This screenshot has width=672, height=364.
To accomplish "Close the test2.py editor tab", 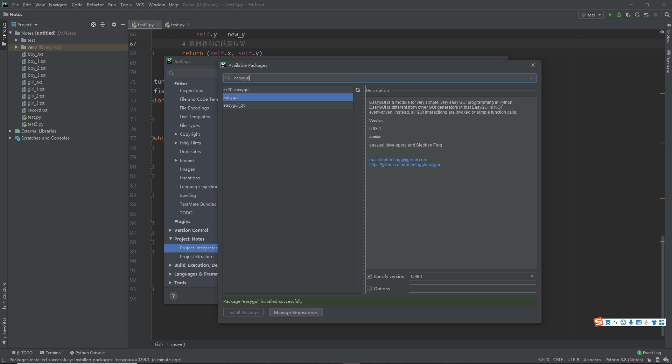I will click(x=157, y=24).
